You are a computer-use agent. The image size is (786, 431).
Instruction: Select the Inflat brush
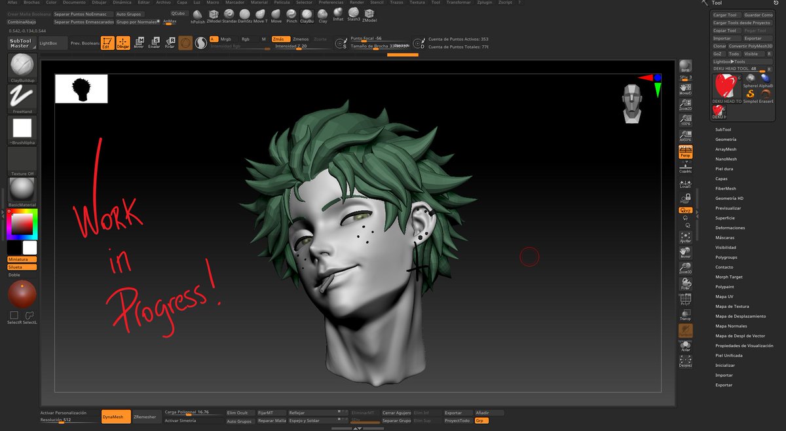[338, 14]
